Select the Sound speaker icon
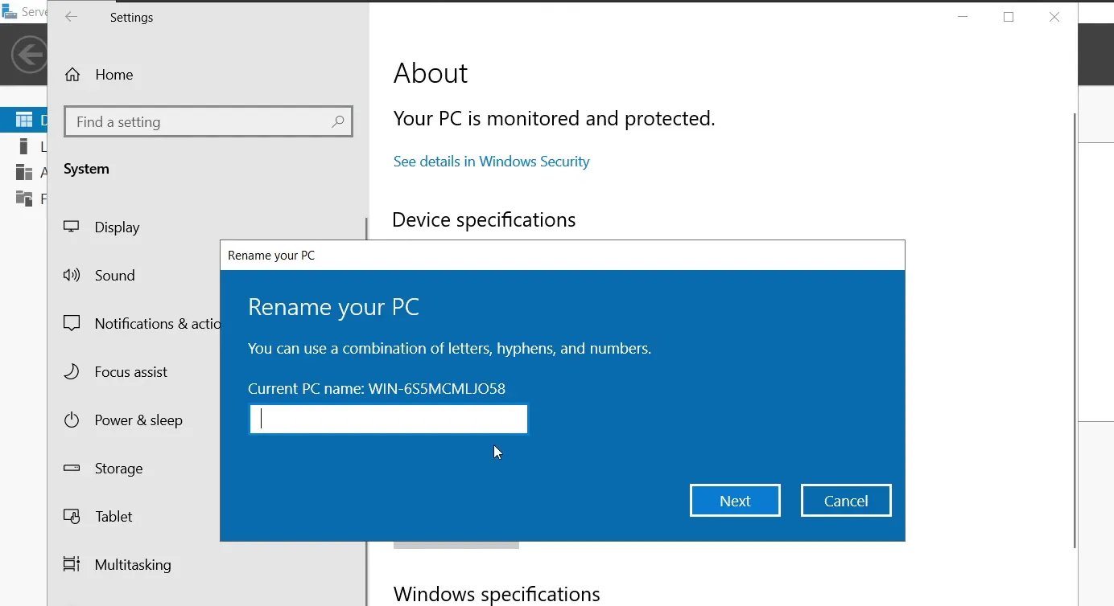 coord(72,276)
